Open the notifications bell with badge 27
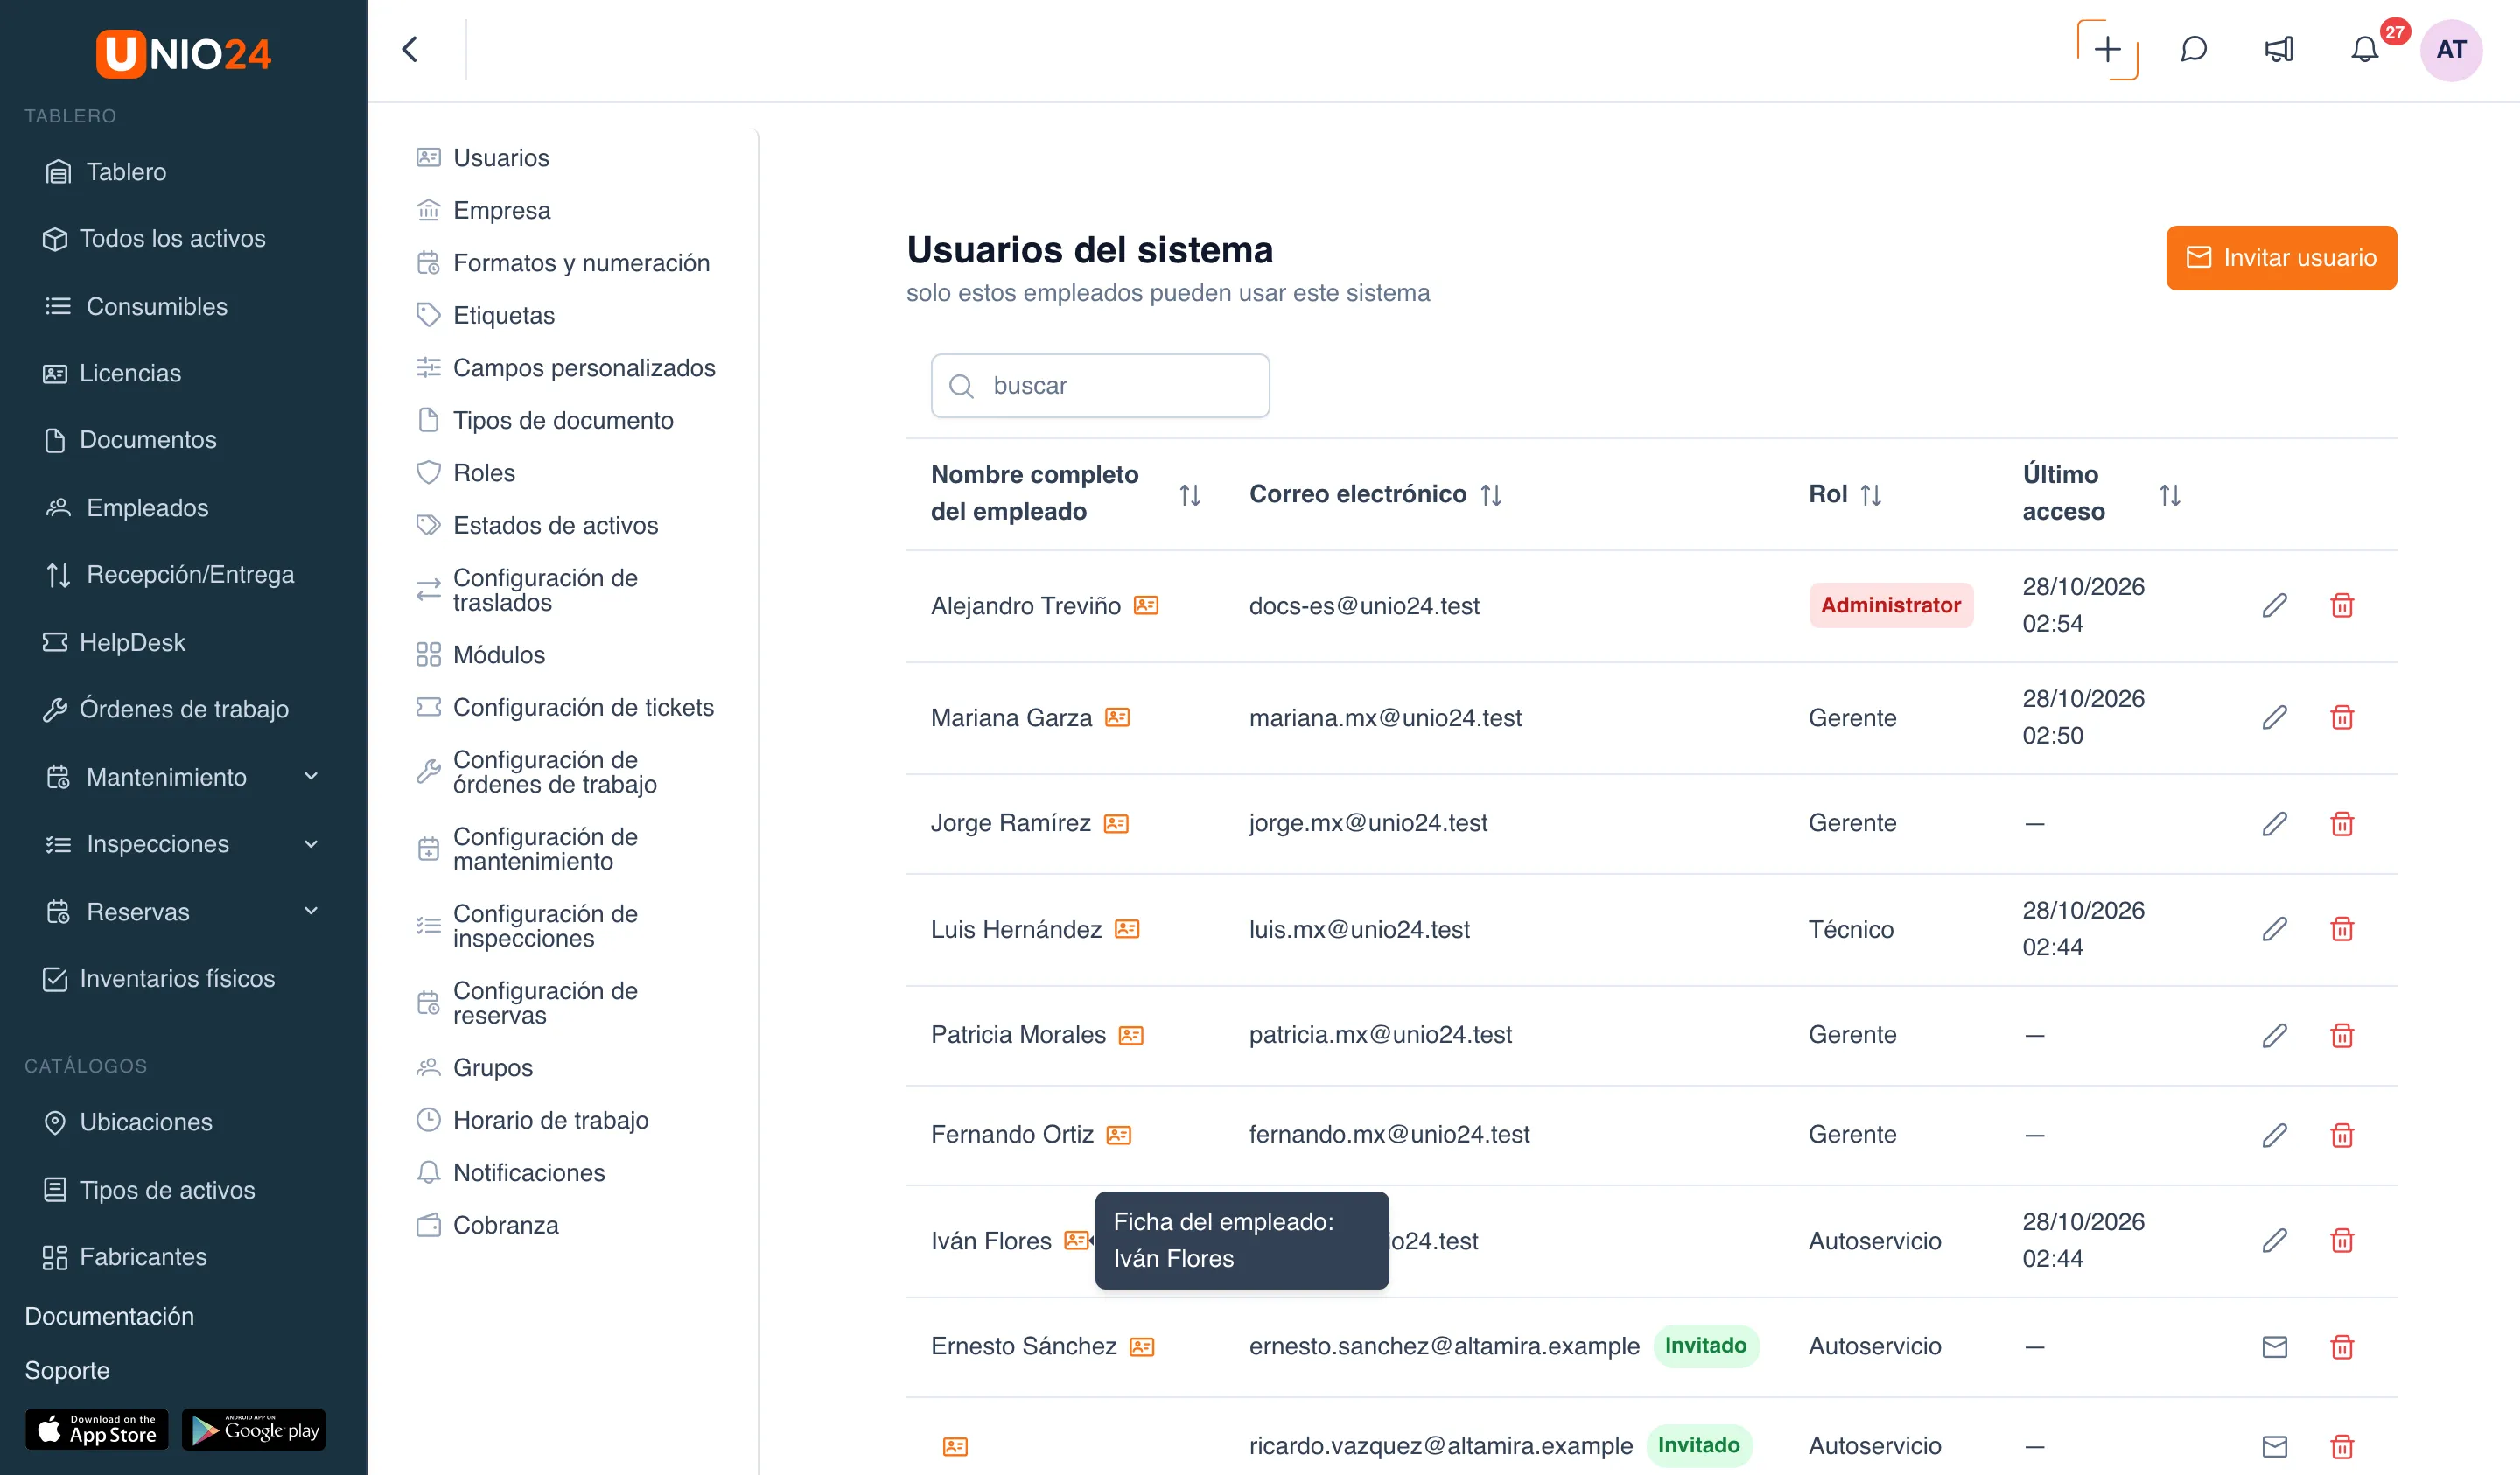Screen dimensions: 2520x1475 click(2364, 49)
